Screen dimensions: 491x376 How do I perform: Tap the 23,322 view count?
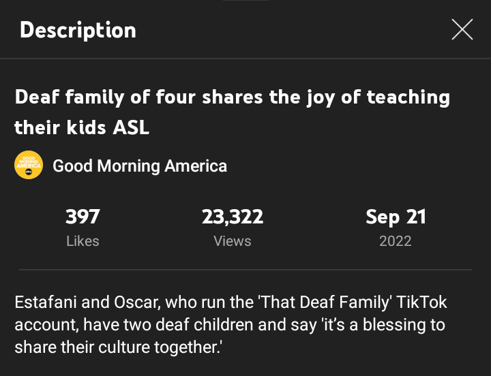[x=233, y=217]
